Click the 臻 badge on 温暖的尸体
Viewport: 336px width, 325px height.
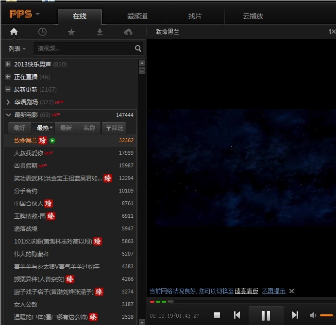point(93,317)
